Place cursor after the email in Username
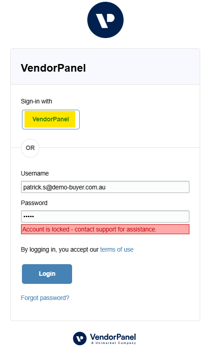 [x=106, y=187]
